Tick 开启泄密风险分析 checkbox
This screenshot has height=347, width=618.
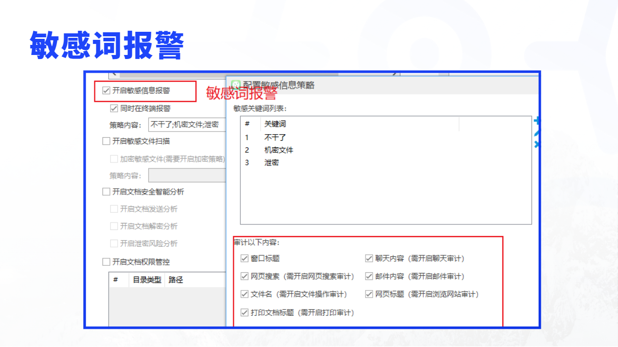(114, 243)
